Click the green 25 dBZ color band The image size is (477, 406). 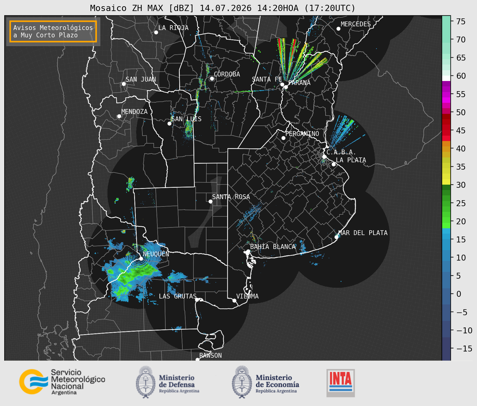(x=446, y=203)
